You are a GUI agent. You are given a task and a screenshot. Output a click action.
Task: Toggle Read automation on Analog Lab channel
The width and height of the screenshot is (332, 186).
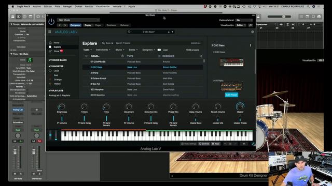(18, 130)
